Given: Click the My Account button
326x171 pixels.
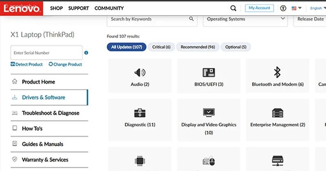Looking at the screenshot, I should (x=259, y=8).
